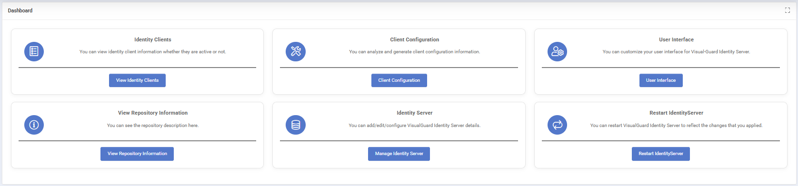Click the Identity Server card heading
Viewport: 798px width, 186px height.
click(415, 113)
